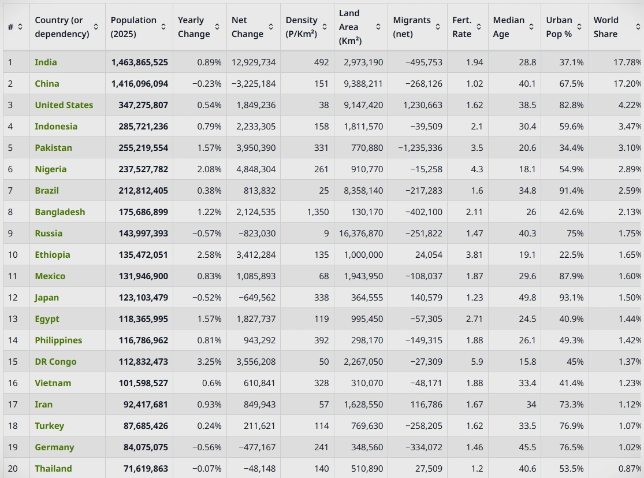
Task: Open the Egypt country link
Action: pos(47,318)
